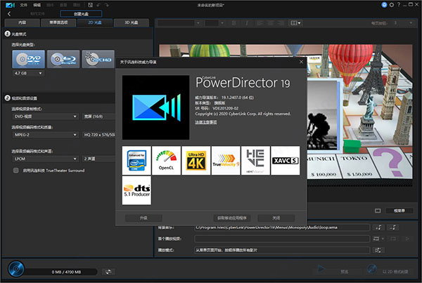The image size is (422, 283).
Task: Click the playback mode field
Action: [x=282, y=250]
